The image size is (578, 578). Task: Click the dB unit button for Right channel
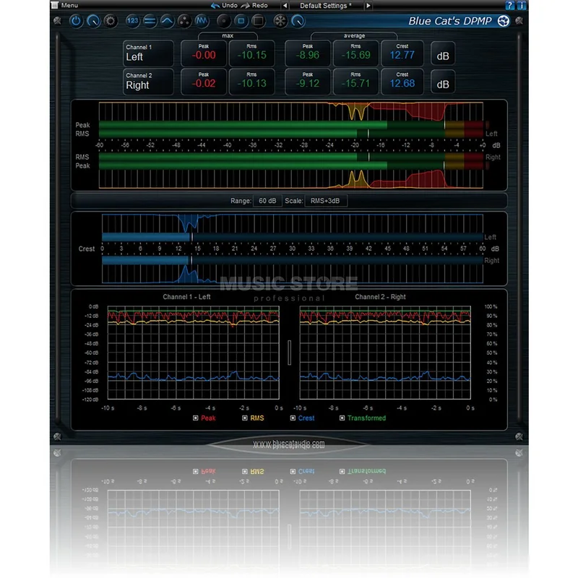pyautogui.click(x=443, y=82)
